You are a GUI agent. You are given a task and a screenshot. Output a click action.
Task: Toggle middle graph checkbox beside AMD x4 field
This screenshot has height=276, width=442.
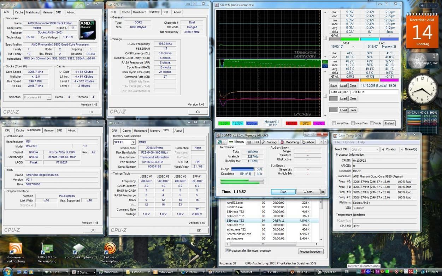325,96
